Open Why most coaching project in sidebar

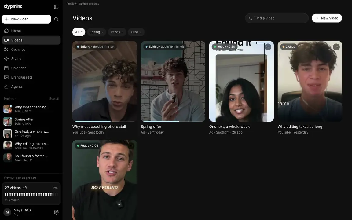(x=31, y=109)
